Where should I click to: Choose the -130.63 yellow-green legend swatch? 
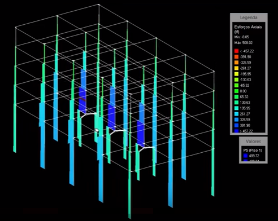click(236, 79)
